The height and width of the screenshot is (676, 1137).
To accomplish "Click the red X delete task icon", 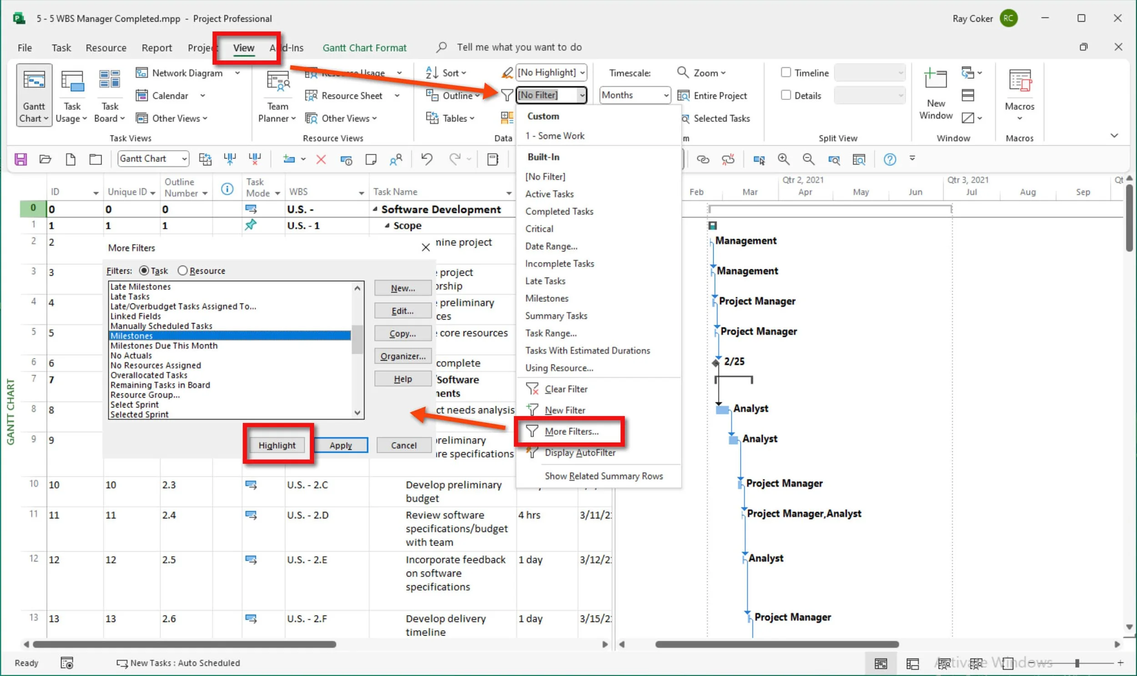I will 321,159.
